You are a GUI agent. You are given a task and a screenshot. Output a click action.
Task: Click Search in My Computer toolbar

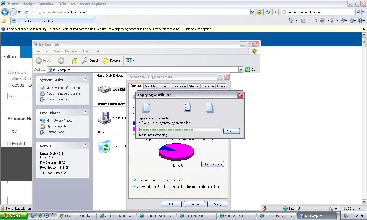91,60
